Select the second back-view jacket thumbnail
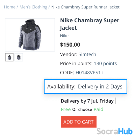 [19, 57]
